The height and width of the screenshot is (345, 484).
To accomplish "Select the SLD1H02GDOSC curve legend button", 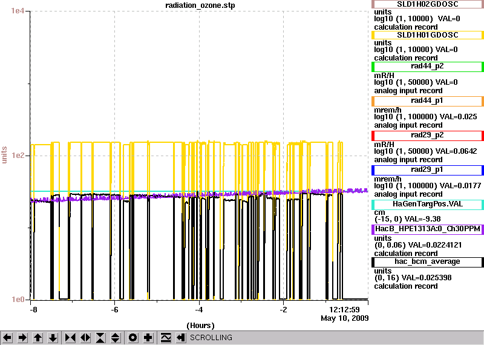I will (428, 4).
